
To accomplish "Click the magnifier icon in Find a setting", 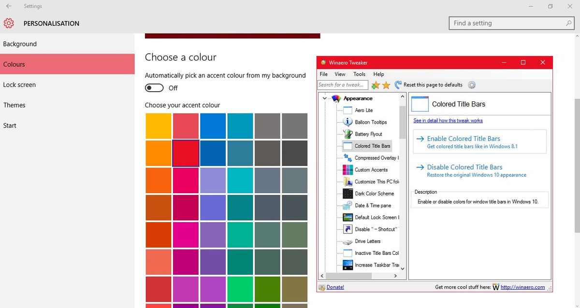I will [x=568, y=23].
